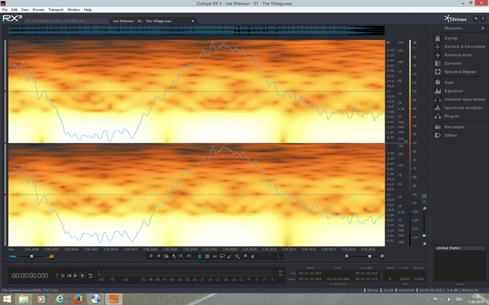Open help with the question mark icon
This screenshot has width=489, height=305.
483,19
